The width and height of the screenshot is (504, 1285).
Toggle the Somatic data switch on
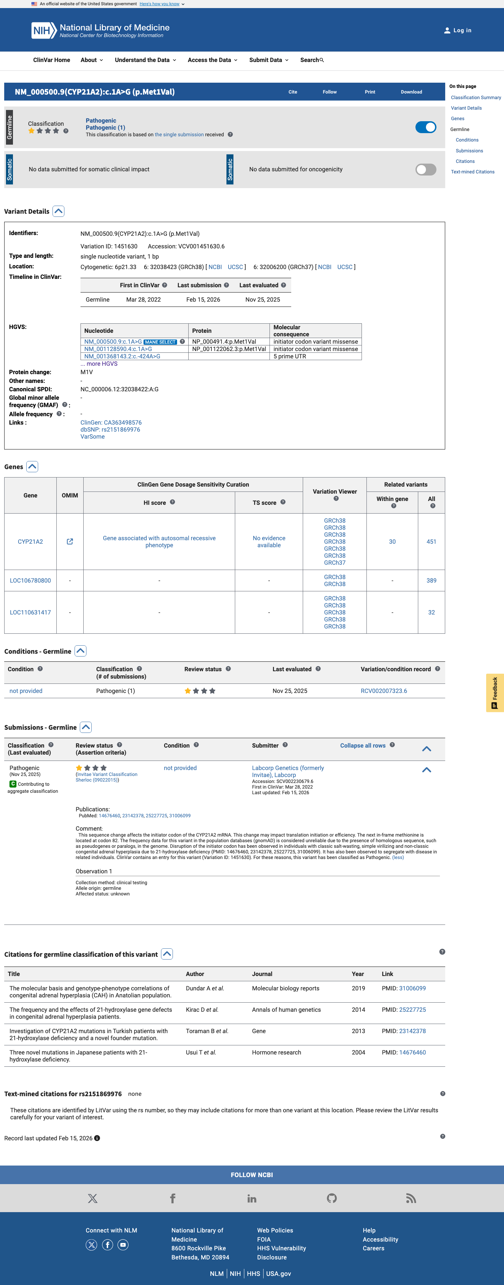[x=426, y=170]
